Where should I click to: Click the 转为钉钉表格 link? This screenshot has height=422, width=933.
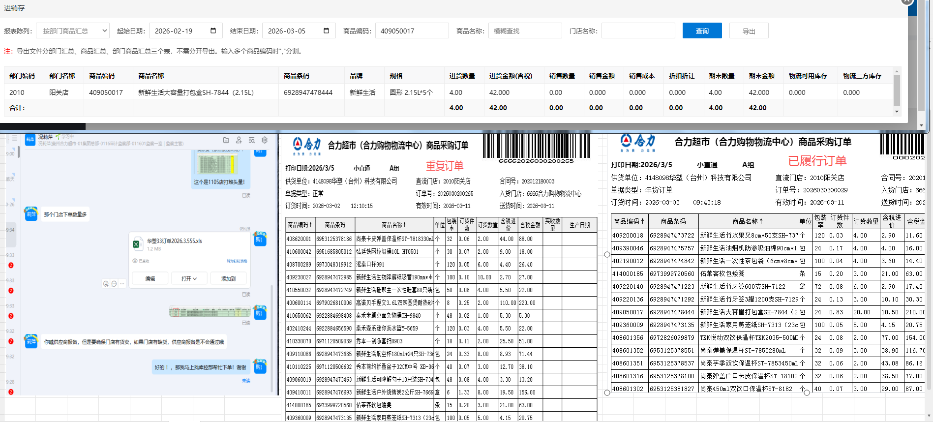pos(237,261)
